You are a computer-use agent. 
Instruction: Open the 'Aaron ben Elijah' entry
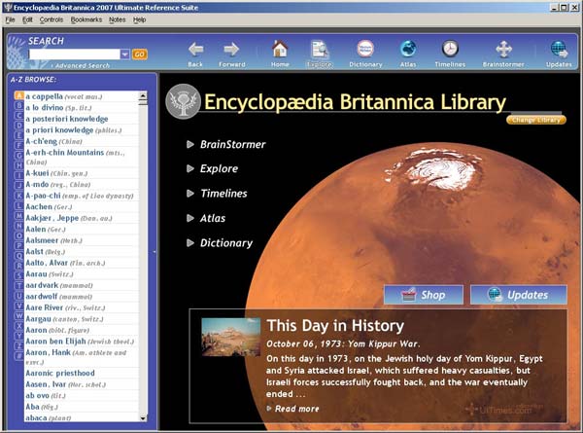click(x=80, y=341)
